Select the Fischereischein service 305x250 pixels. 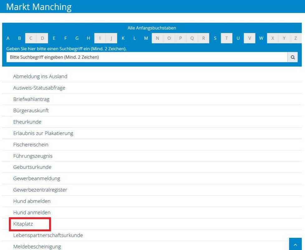pyautogui.click(x=31, y=145)
